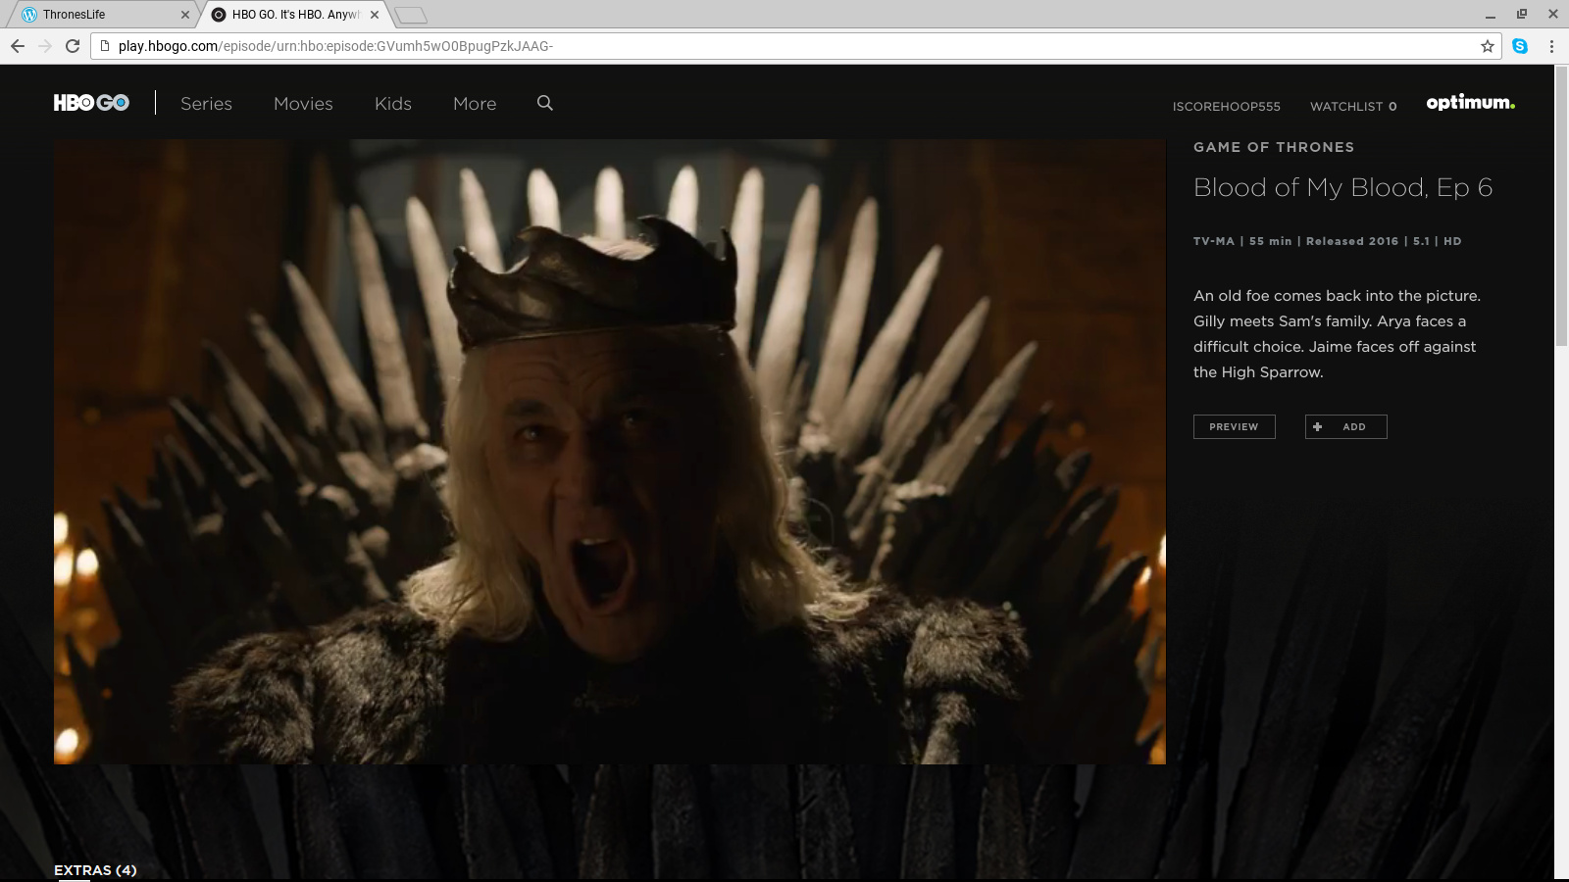The image size is (1569, 882).
Task: Go to the Kids section
Action: tap(392, 104)
